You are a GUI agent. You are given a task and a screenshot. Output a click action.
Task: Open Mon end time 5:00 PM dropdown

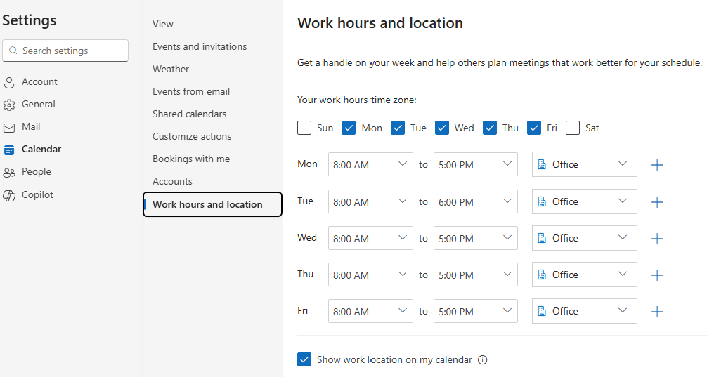(476, 164)
